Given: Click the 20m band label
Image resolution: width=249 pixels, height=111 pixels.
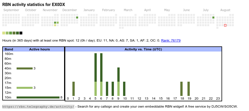Looking at the screenshot, I should 8,78.
